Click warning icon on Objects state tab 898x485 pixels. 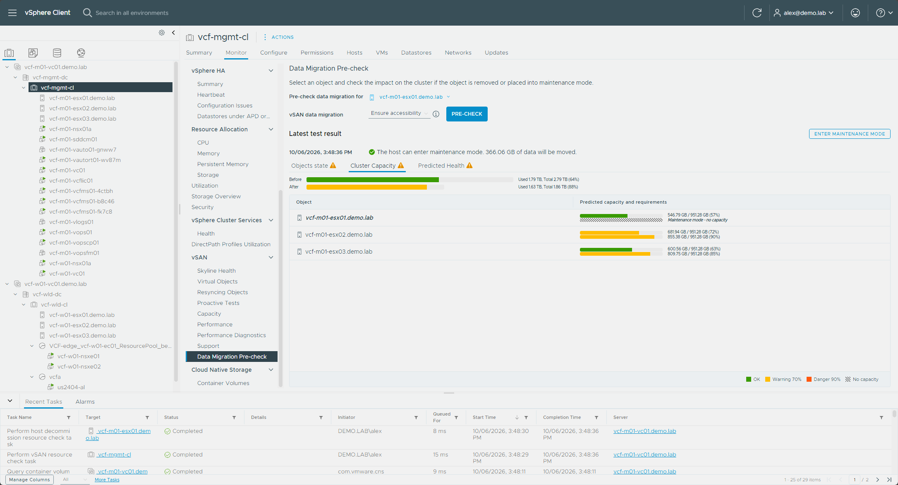pyautogui.click(x=333, y=166)
